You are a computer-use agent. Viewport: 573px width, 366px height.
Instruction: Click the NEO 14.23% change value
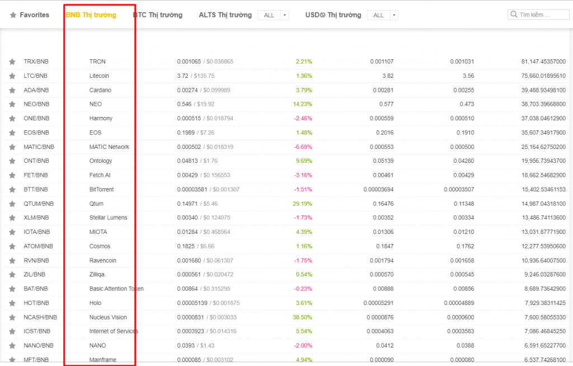303,104
